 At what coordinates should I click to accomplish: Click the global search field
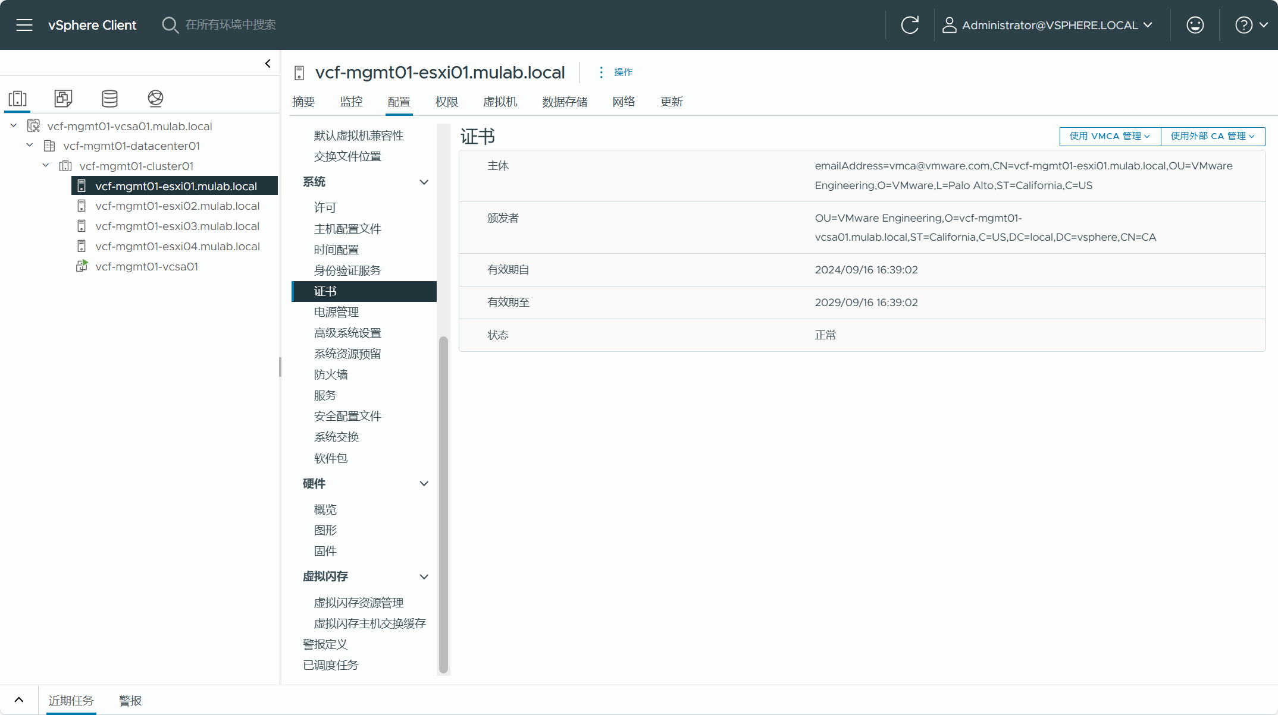tap(230, 25)
